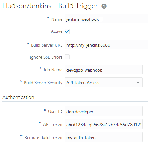The image size is (148, 146).
Task: Uncheck the Active checkbox
Action: 67,31
